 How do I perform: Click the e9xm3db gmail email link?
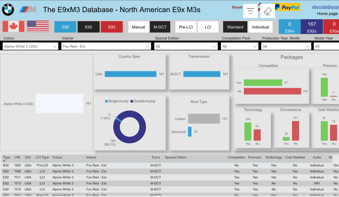tap(325, 7)
